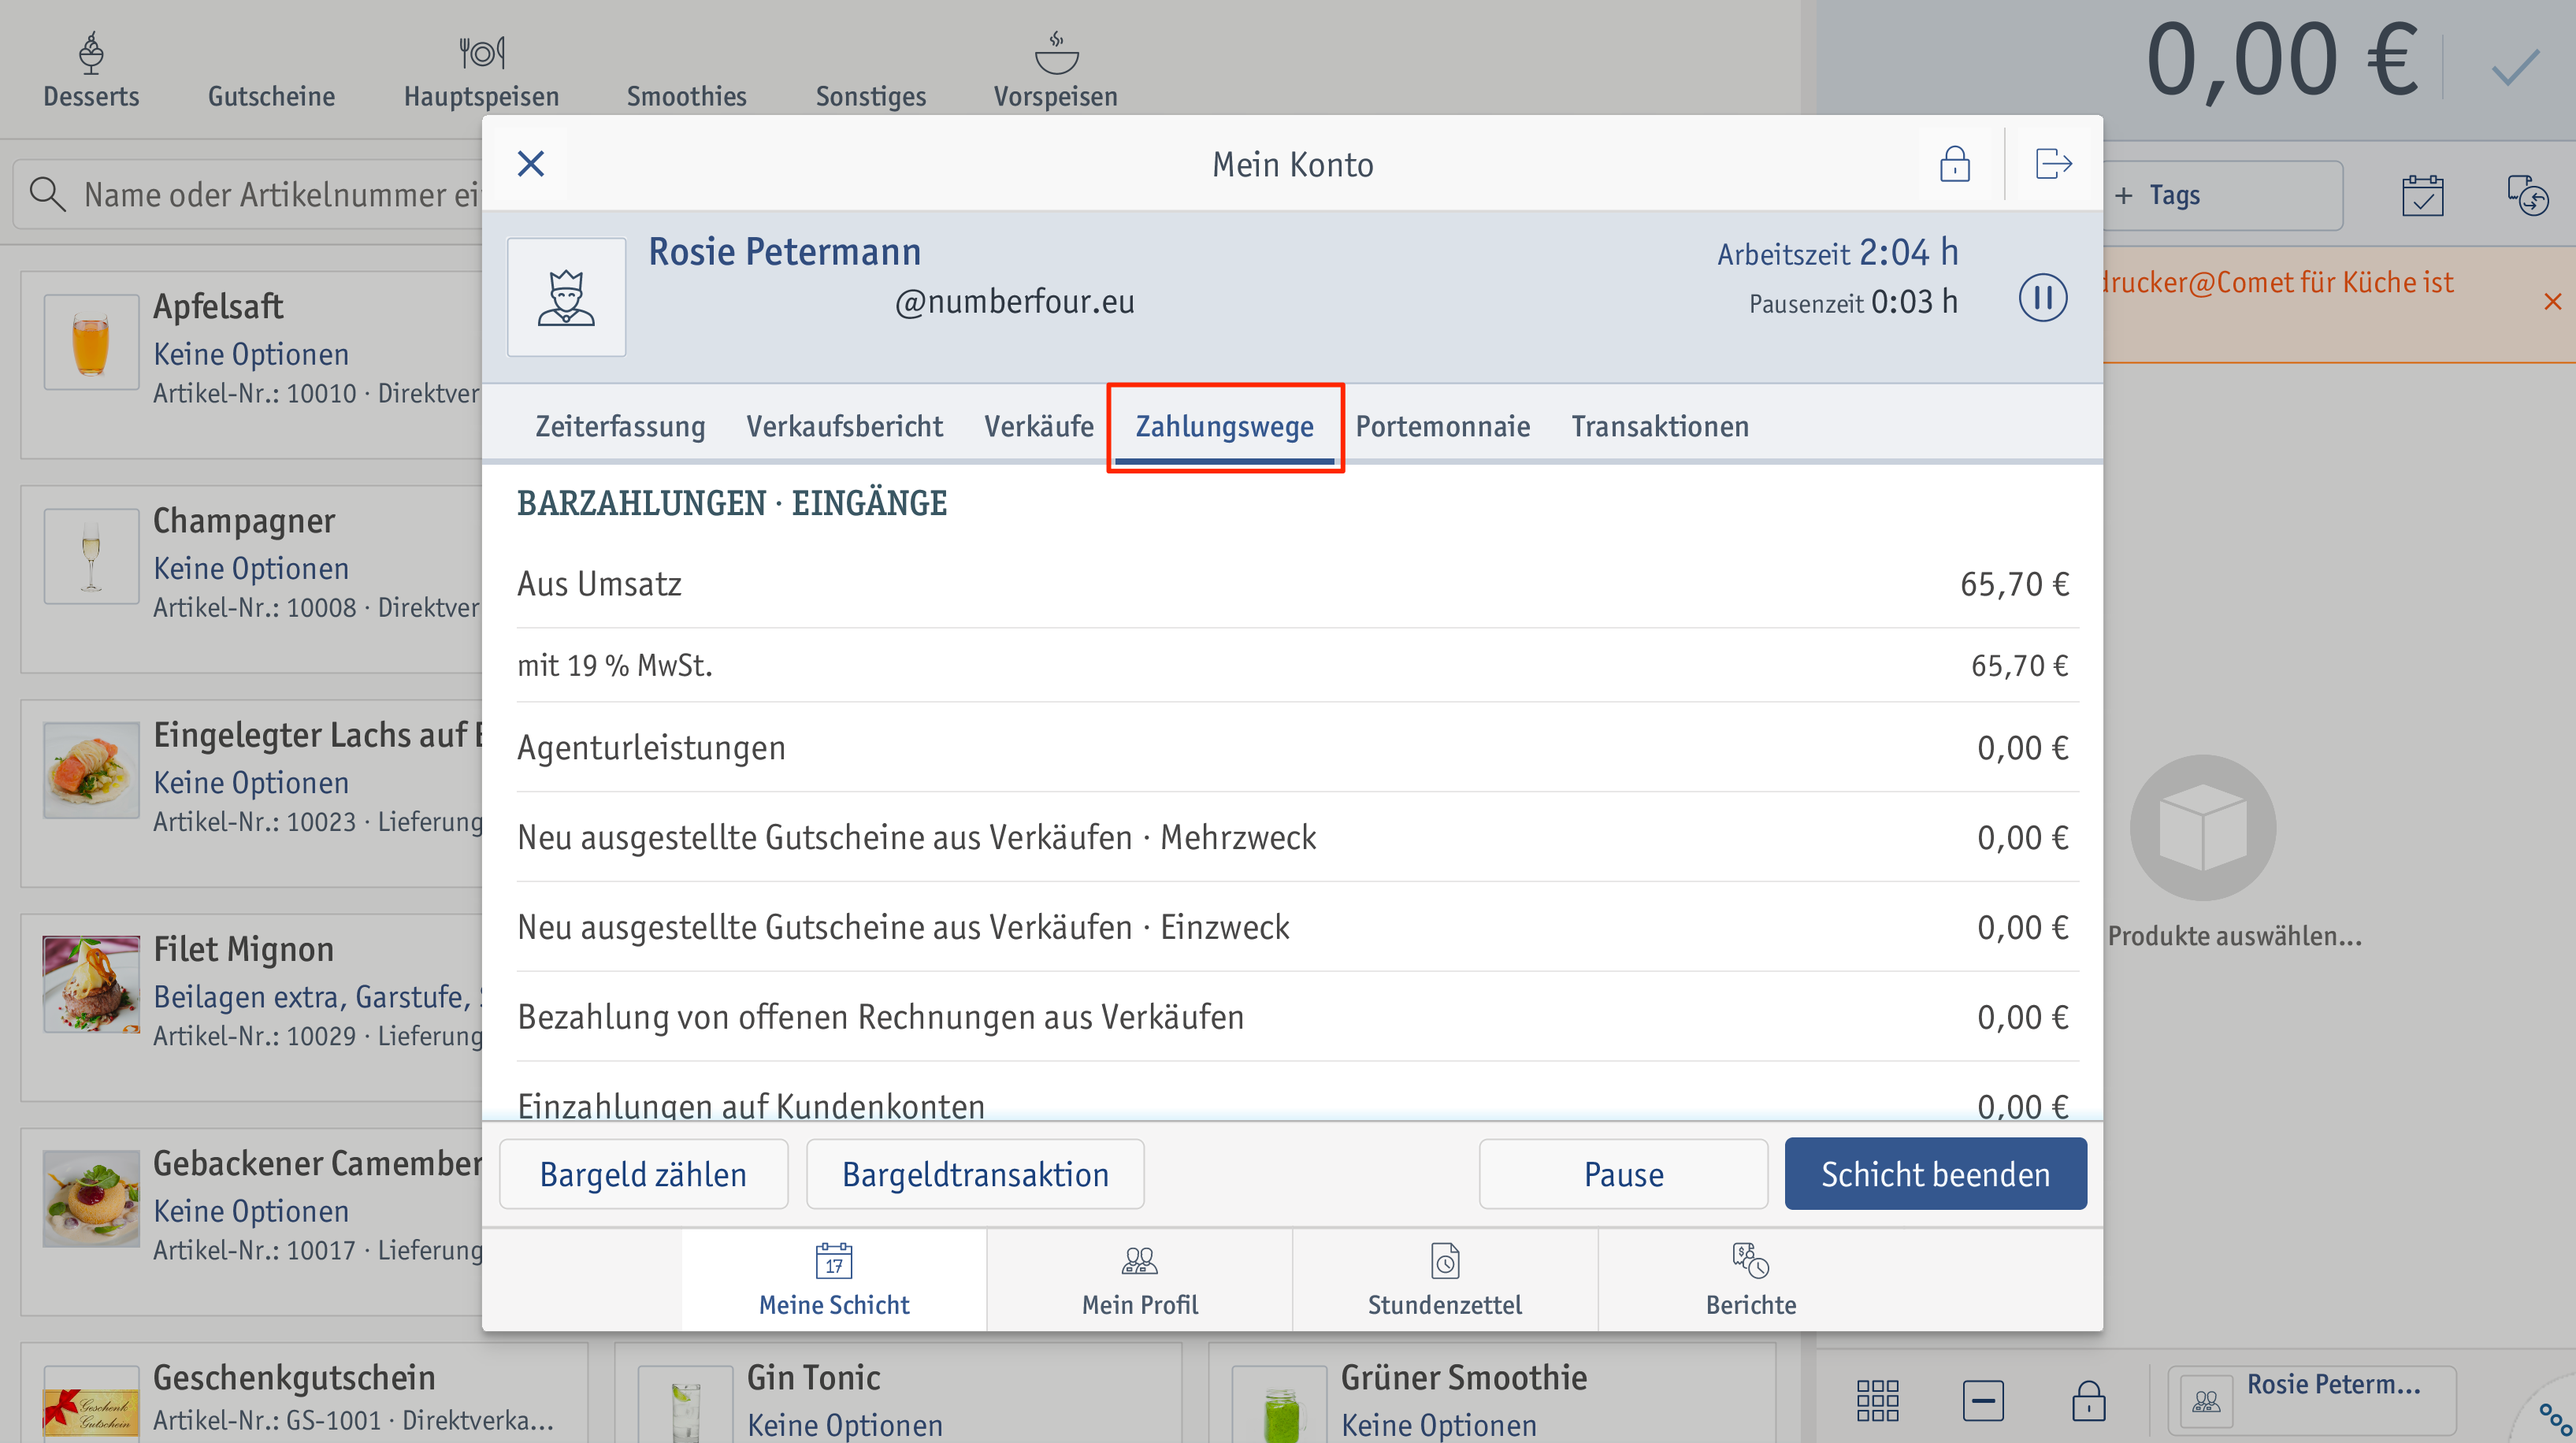Close the Mein Konto dialog
Image resolution: width=2576 pixels, height=1443 pixels.
530,163
